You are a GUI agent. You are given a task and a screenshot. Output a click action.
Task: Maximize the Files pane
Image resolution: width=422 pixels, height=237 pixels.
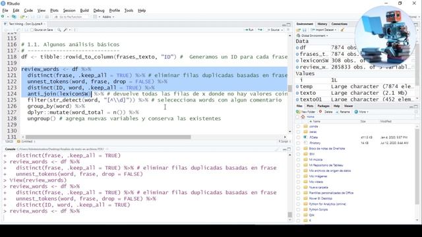pos(416,107)
